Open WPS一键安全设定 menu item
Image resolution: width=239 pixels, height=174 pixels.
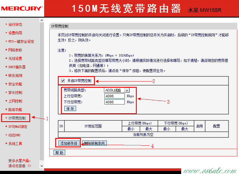point(21,41)
